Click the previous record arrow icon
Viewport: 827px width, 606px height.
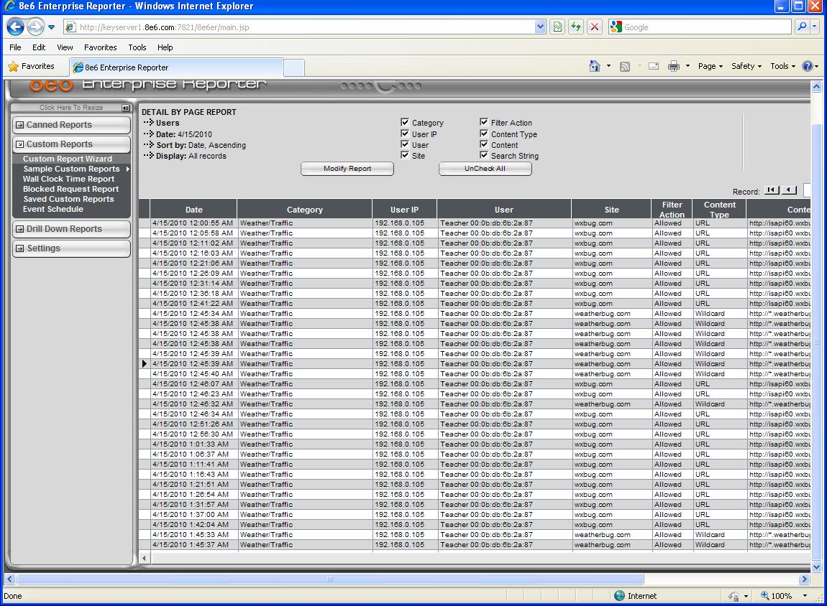pos(789,190)
